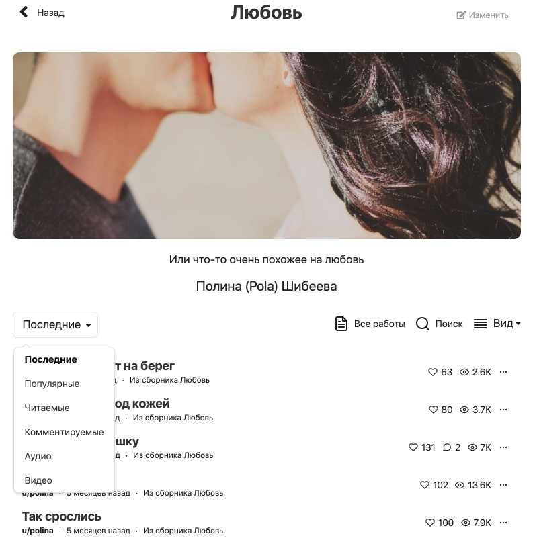Expand the Вид view dropdown arrow
This screenshot has width=535, height=540.
(x=518, y=323)
